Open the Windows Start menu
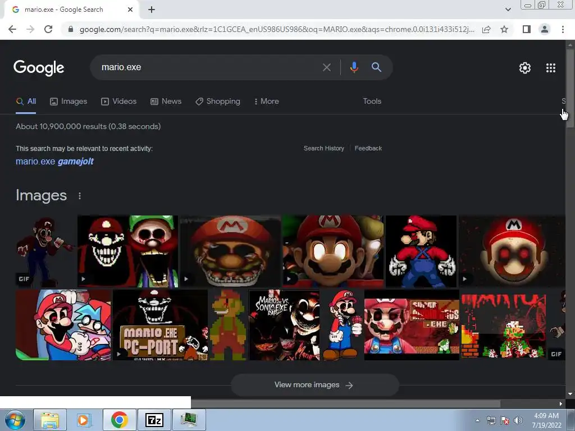This screenshot has height=431, width=575. point(15,420)
